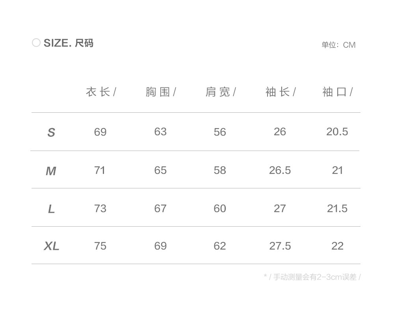Choose the XL size row label

52,246
